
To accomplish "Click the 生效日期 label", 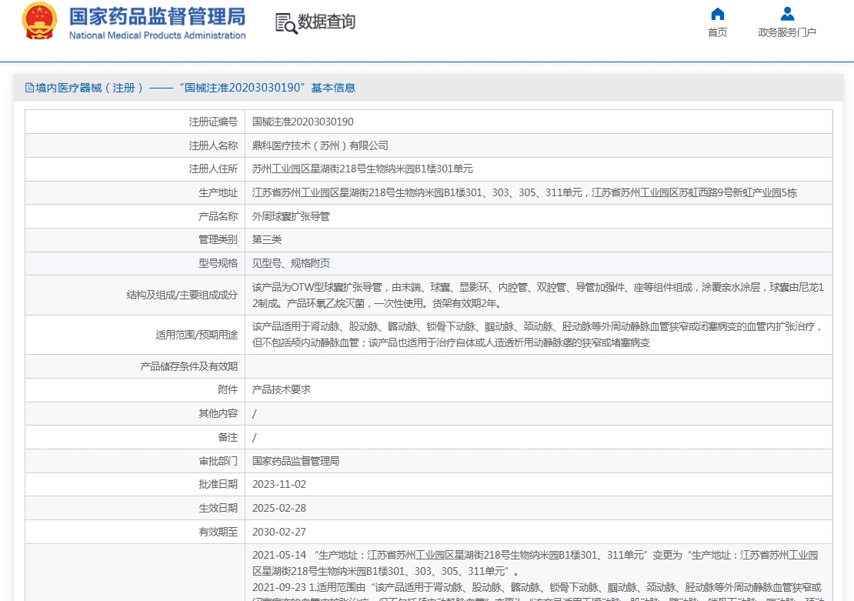I will click(218, 509).
